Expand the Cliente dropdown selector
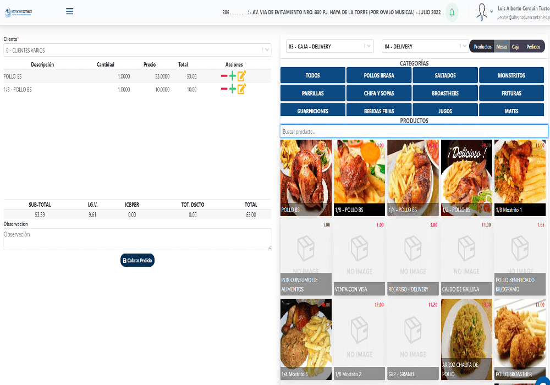The height and width of the screenshot is (385, 550). (137, 51)
